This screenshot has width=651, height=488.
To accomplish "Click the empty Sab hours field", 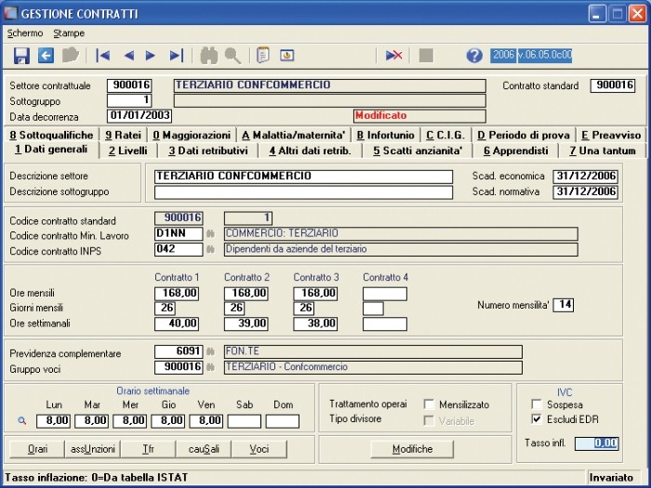I will coord(244,421).
